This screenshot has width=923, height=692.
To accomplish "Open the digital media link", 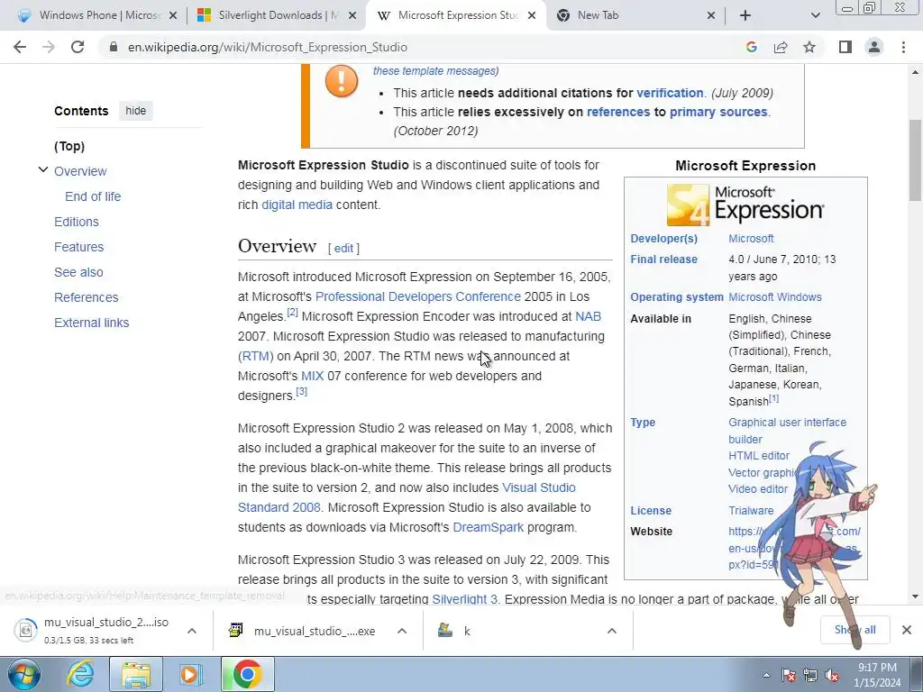I will (x=297, y=205).
